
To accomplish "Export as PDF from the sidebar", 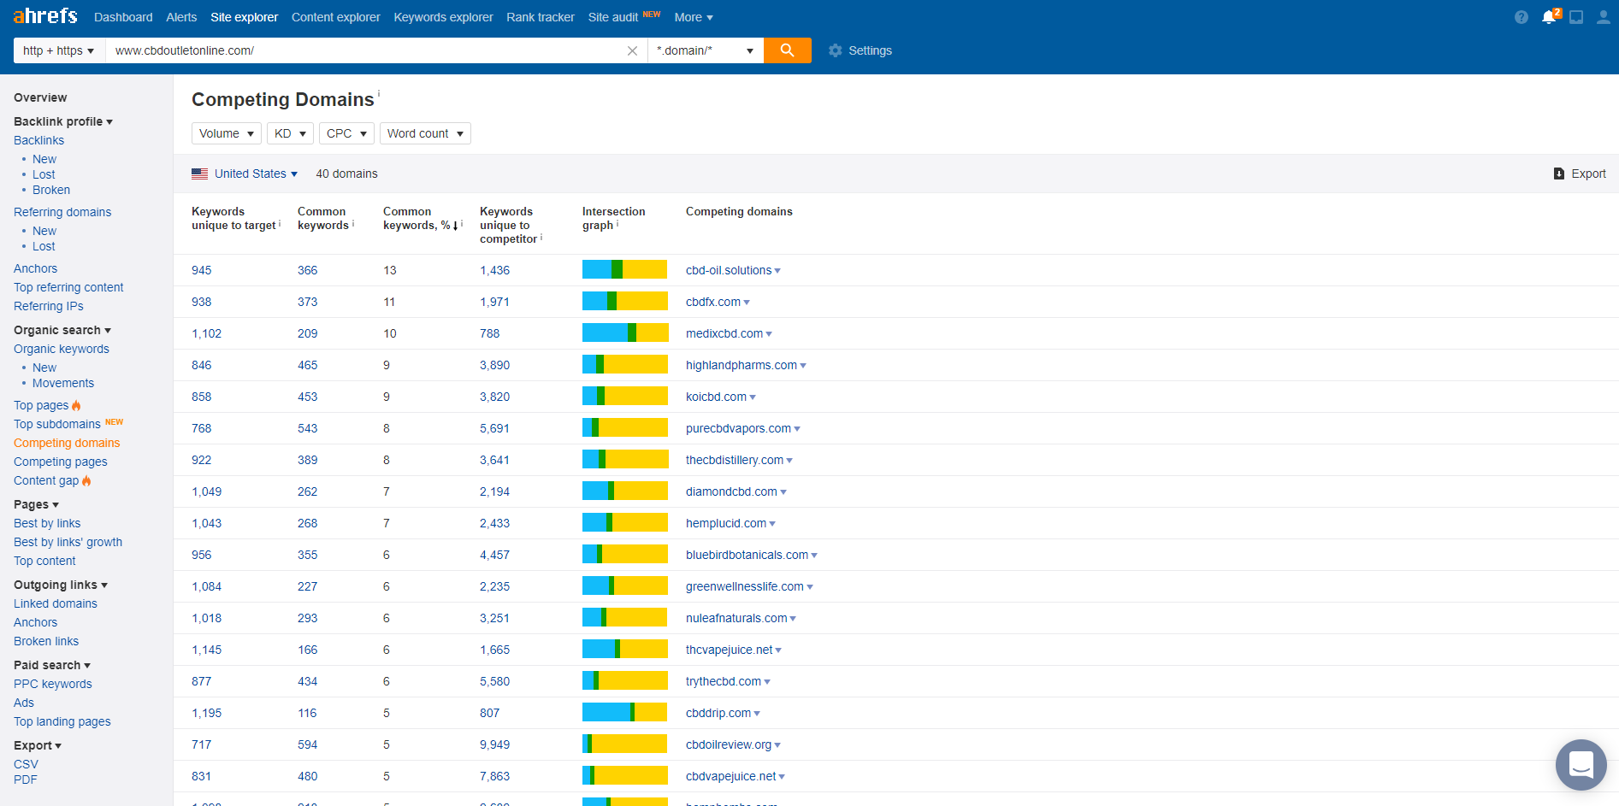I will (25, 780).
